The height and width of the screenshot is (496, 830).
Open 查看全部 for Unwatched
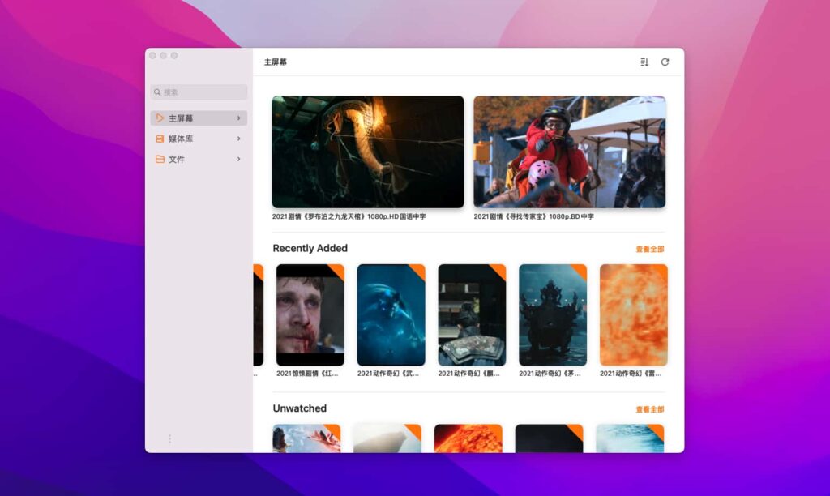[650, 408]
